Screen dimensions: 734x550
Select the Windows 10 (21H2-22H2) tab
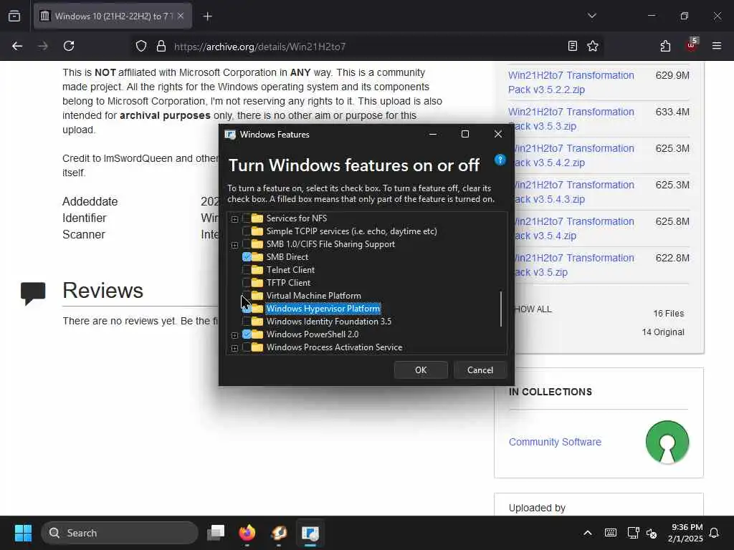click(113, 16)
